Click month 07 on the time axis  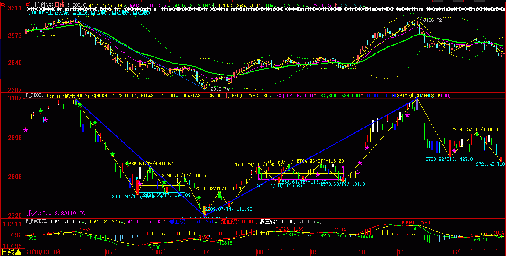click(206, 252)
